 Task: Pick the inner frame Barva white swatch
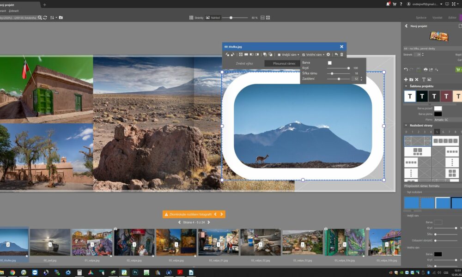coord(330,63)
